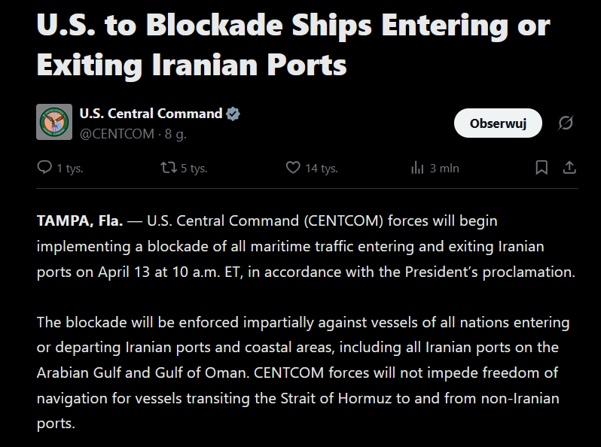The image size is (601, 447).
Task: Open the CENTCOM profile avatar
Action: (54, 122)
